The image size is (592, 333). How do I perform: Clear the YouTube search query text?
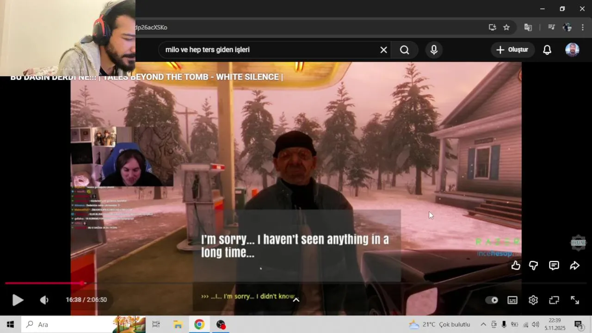pos(383,49)
